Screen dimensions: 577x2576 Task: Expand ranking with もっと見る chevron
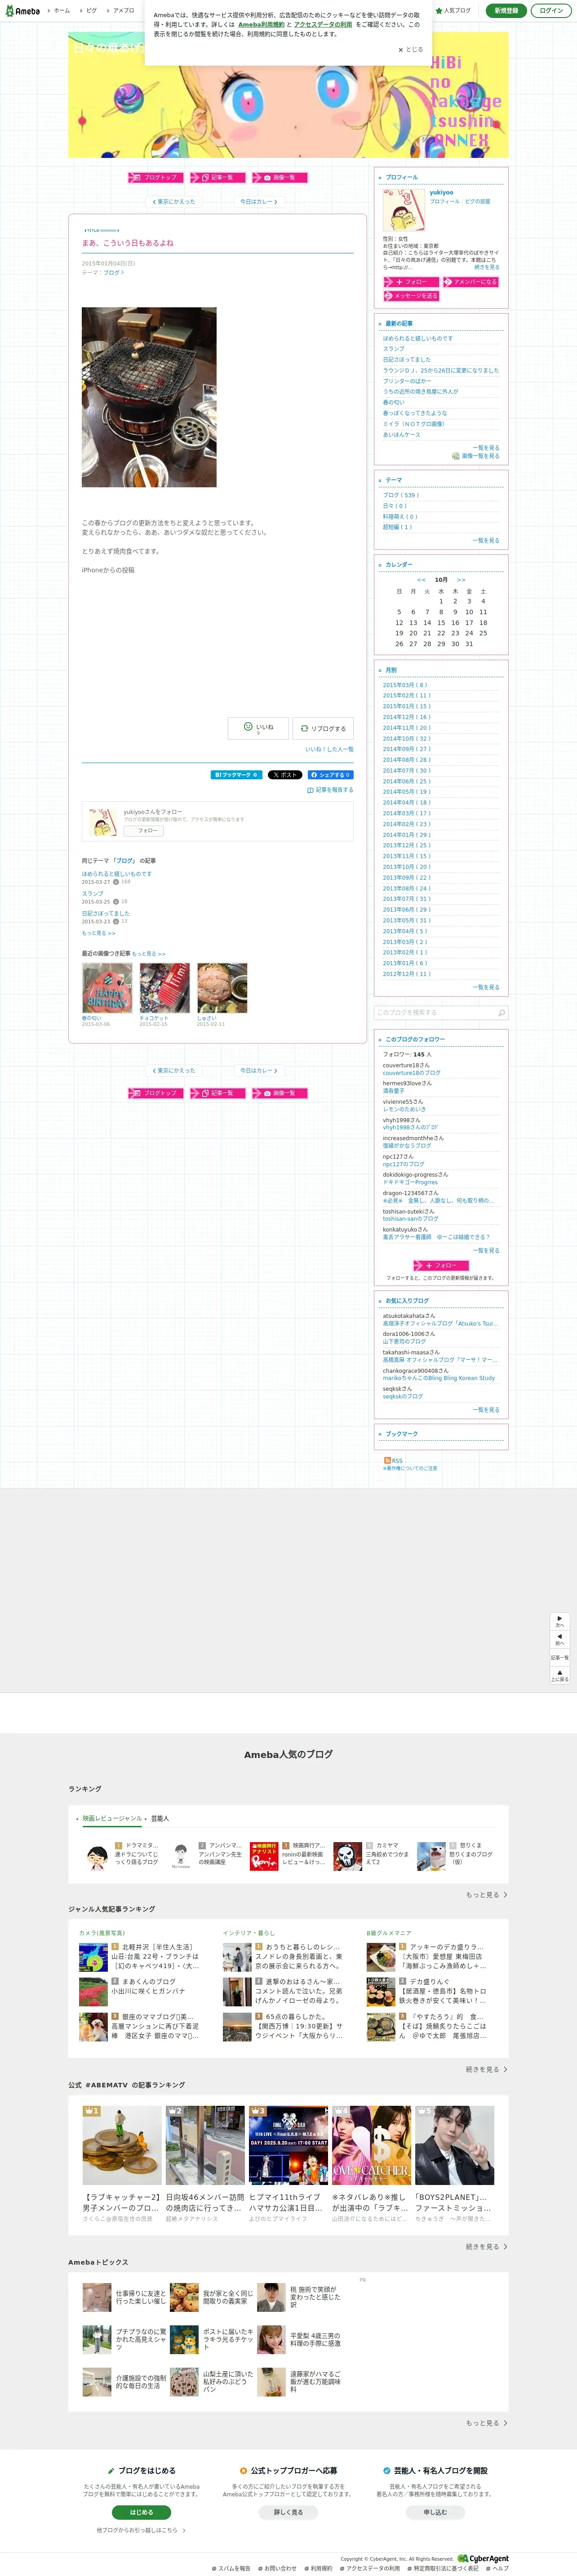(486, 1895)
